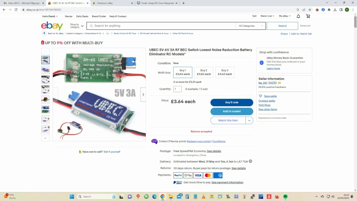Open Windows Start menu
The height and width of the screenshot is (201, 357).
(72, 196)
